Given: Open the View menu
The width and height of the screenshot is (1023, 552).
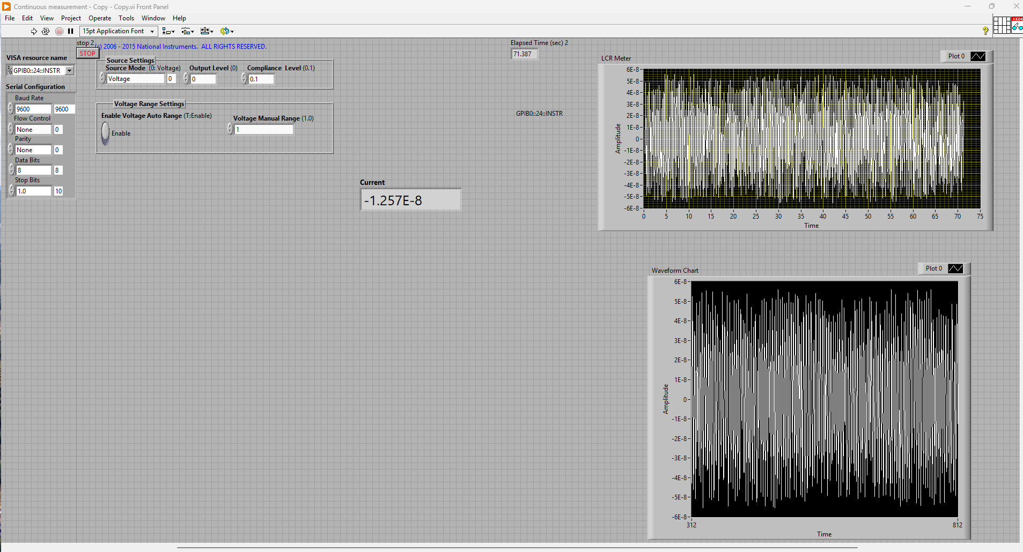Looking at the screenshot, I should [47, 18].
